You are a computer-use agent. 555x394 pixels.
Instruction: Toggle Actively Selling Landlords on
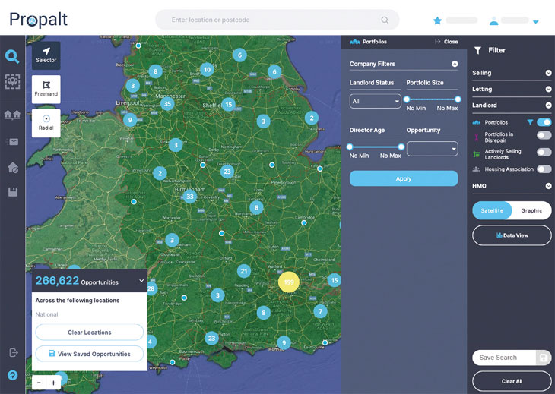(x=544, y=152)
